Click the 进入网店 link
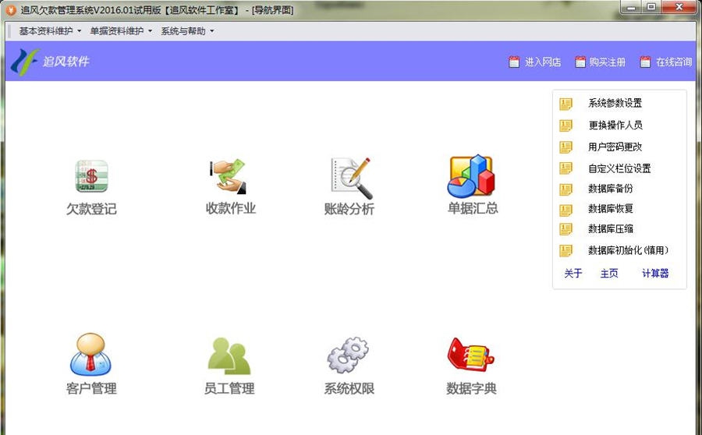Screen dimensions: 702x435 [x=543, y=62]
